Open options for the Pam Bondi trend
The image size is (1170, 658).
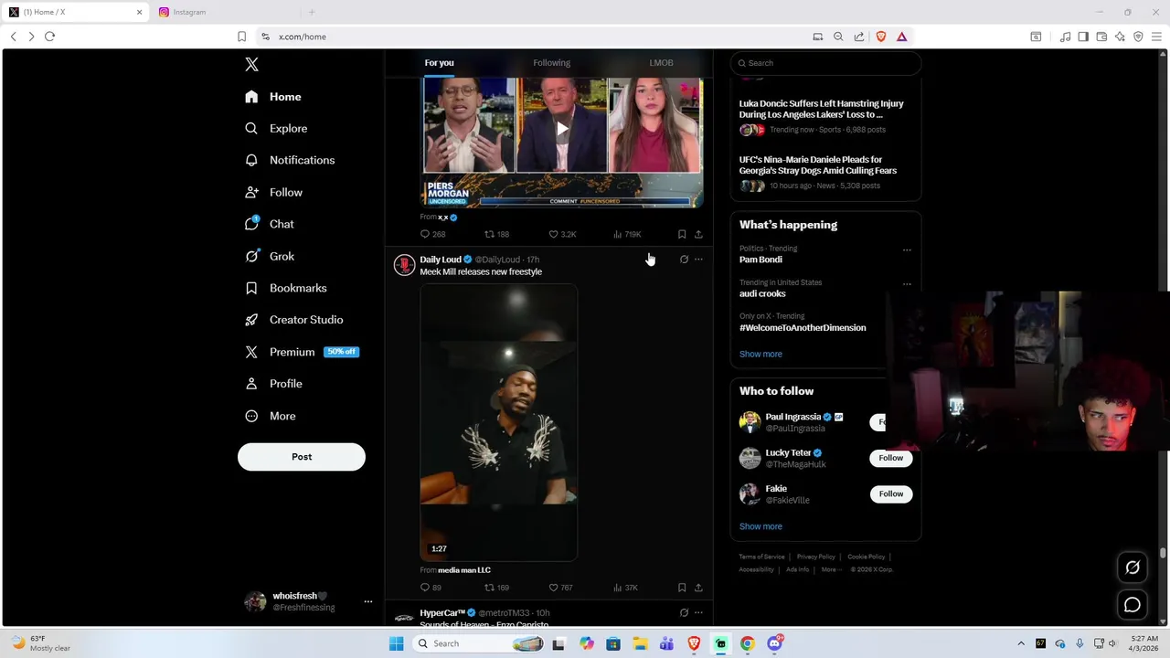pos(907,249)
